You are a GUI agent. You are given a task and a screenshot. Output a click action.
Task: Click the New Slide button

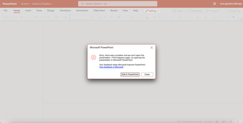[x=42, y=17]
